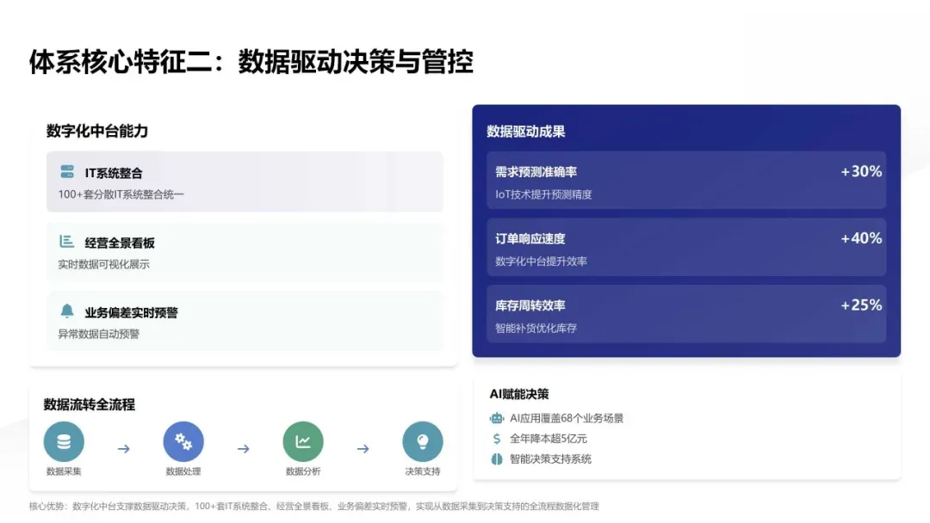The image size is (930, 523).
Task: Click the text 异常数据自动预警
Action: point(98,334)
